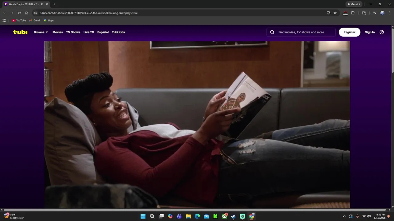Screen dimensions: 394x221
Task: Open Microsoft Edge from the taskbar
Action: [197, 216]
